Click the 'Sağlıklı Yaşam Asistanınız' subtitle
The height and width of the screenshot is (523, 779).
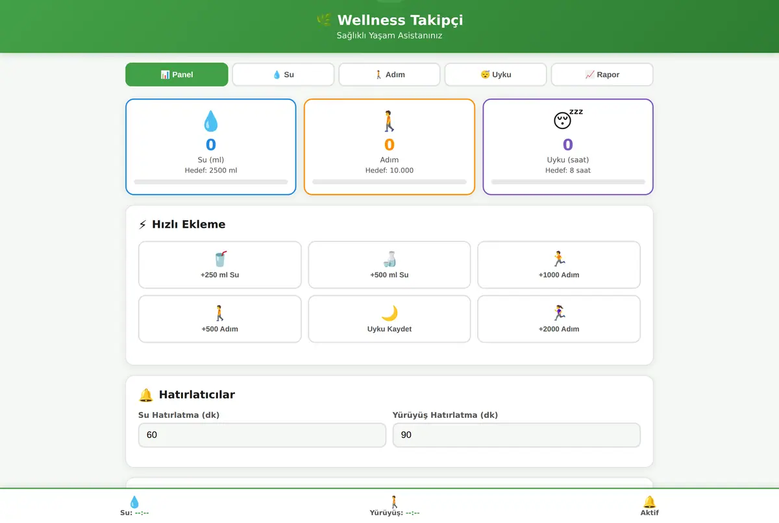pos(389,36)
